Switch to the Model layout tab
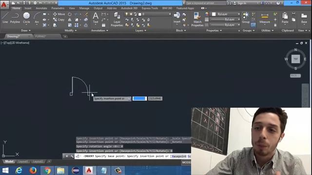The height and width of the screenshot is (175, 312). click(9, 161)
